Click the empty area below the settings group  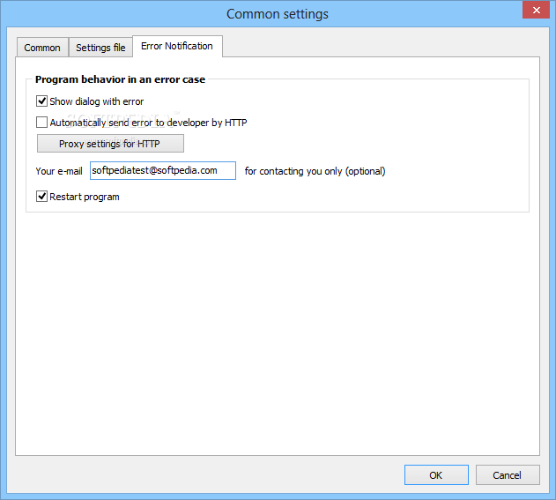(277, 335)
